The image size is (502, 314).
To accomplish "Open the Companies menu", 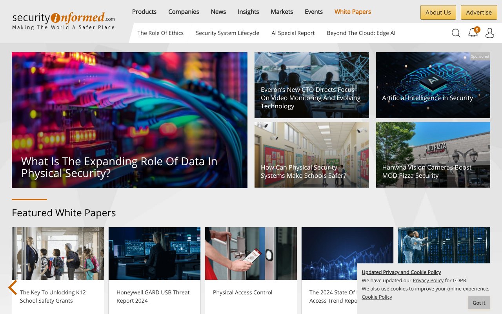I will coord(184,12).
